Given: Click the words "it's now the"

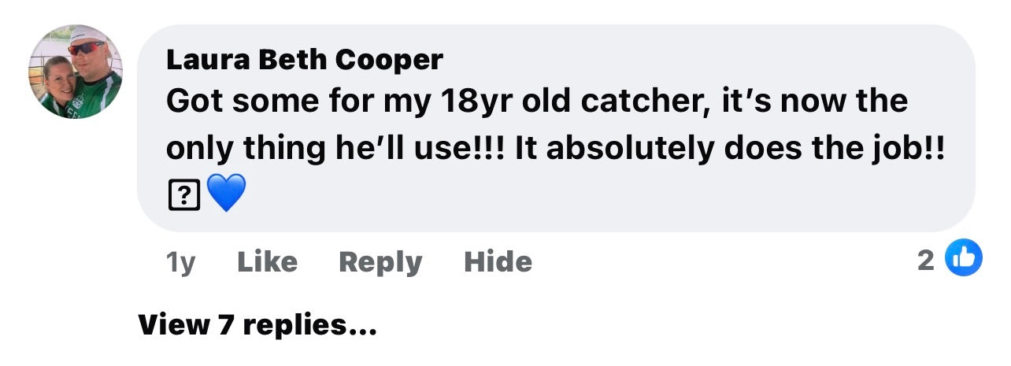Looking at the screenshot, I should (x=816, y=102).
